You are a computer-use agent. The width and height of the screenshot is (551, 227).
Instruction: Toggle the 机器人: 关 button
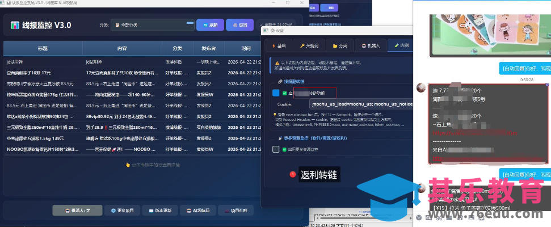(x=77, y=211)
